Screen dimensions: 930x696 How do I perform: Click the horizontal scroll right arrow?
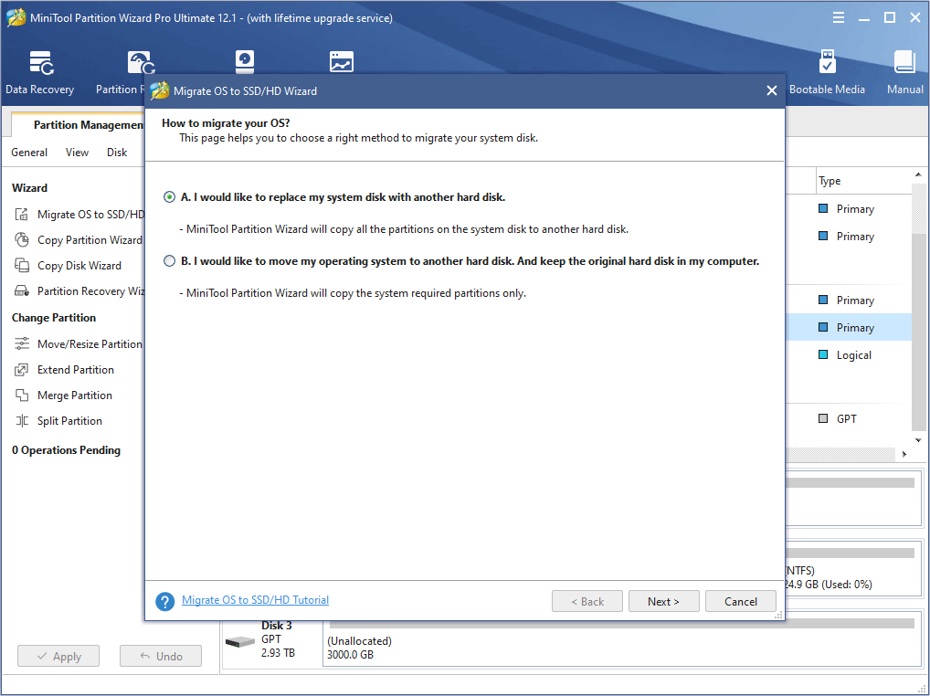click(904, 454)
